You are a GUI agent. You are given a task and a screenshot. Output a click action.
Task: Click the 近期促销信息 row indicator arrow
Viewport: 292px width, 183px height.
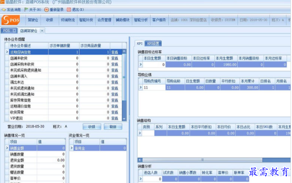(x=7, y=52)
